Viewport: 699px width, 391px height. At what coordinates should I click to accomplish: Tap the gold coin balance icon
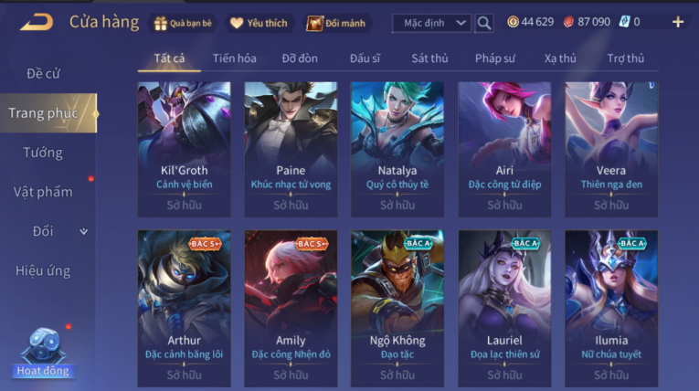(x=514, y=22)
